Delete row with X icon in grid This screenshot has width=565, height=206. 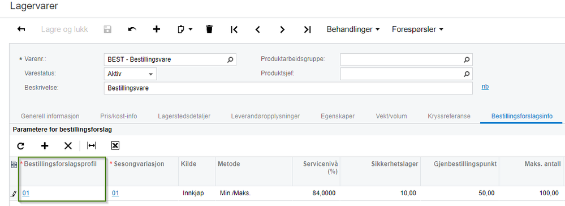click(x=68, y=146)
